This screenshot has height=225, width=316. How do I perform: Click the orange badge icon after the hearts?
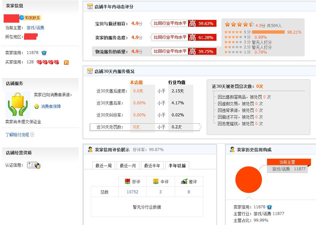66,62
